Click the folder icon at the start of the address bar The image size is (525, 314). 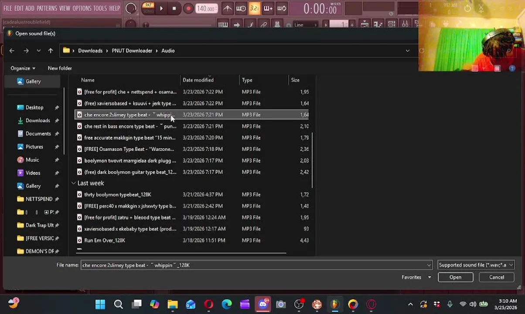(66, 51)
